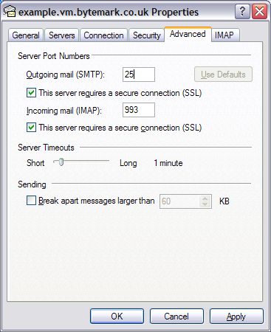The width and height of the screenshot is (271, 332).
Task: Confirm settings with the OK button
Action: point(117,317)
